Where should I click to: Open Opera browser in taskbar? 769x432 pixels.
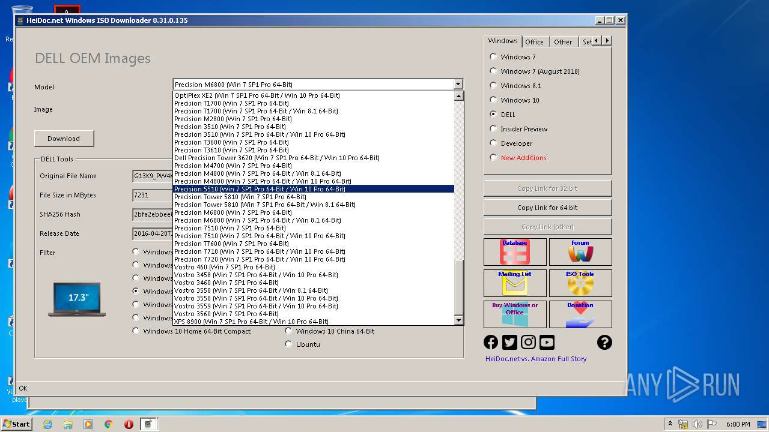coord(129,424)
